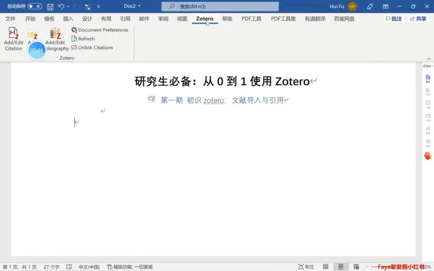The width and height of the screenshot is (434, 271).
Task: Click the Hui Fu account avatar
Action: point(352,7)
